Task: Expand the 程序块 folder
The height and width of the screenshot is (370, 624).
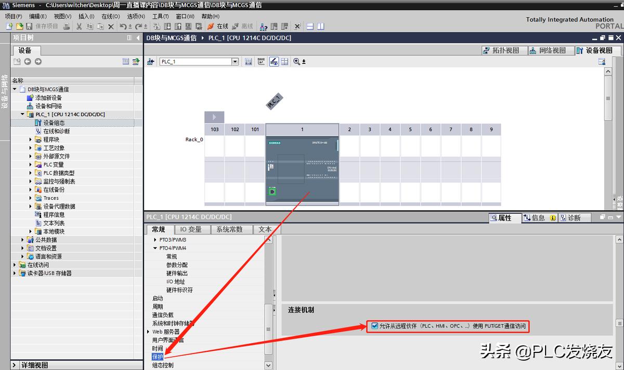Action: click(31, 140)
